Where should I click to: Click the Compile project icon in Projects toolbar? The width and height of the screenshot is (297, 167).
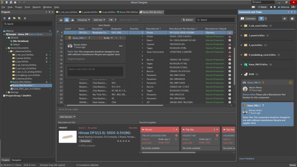tap(9, 19)
